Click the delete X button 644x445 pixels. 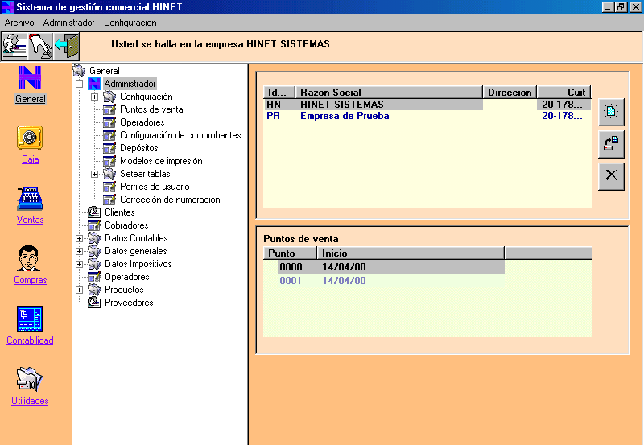pyautogui.click(x=611, y=176)
